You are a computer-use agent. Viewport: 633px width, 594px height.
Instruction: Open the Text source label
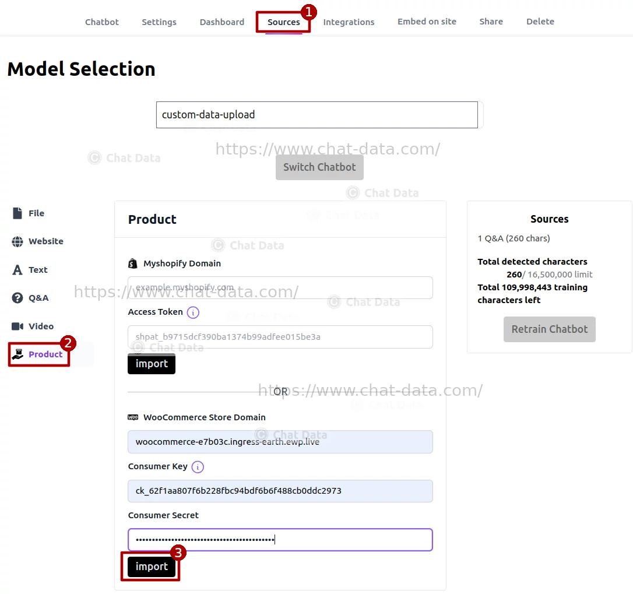(x=38, y=270)
